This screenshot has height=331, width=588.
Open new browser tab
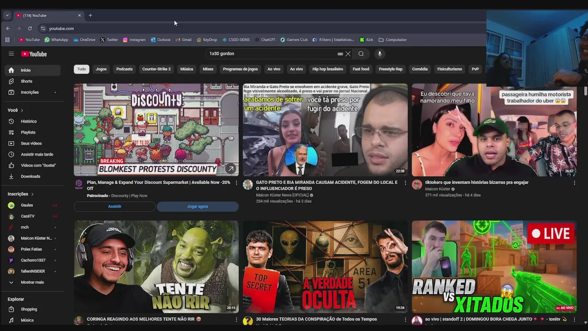tap(90, 16)
